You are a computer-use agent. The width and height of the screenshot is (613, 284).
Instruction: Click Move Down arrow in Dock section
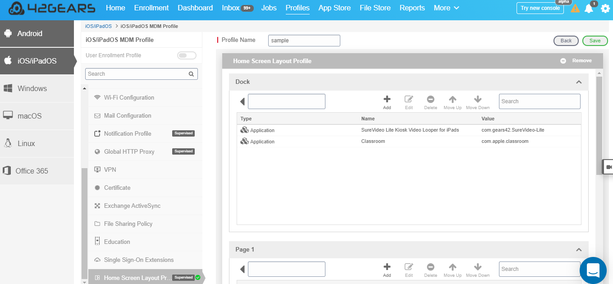[x=478, y=99]
